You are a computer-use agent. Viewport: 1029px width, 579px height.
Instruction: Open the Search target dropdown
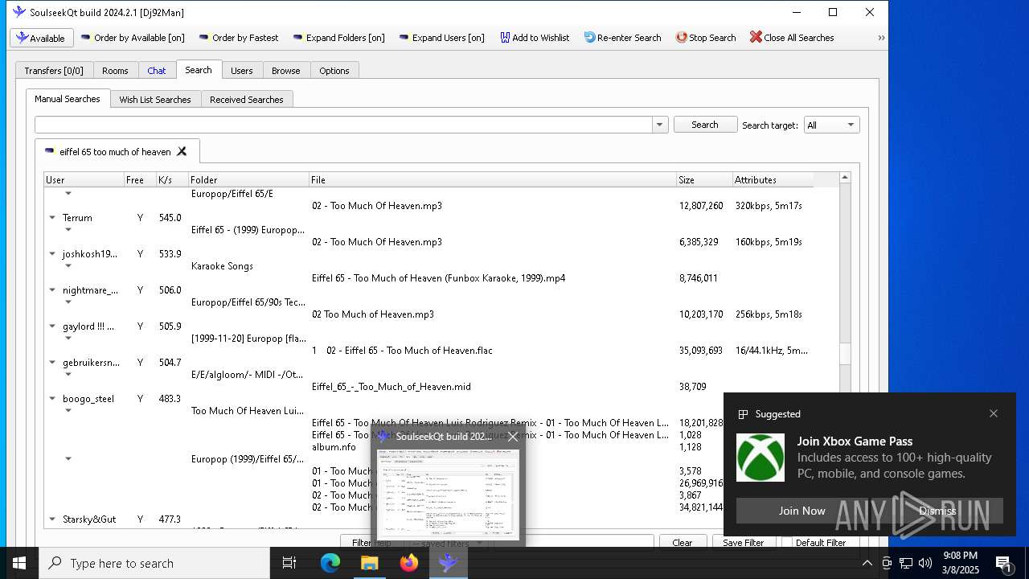coord(831,125)
